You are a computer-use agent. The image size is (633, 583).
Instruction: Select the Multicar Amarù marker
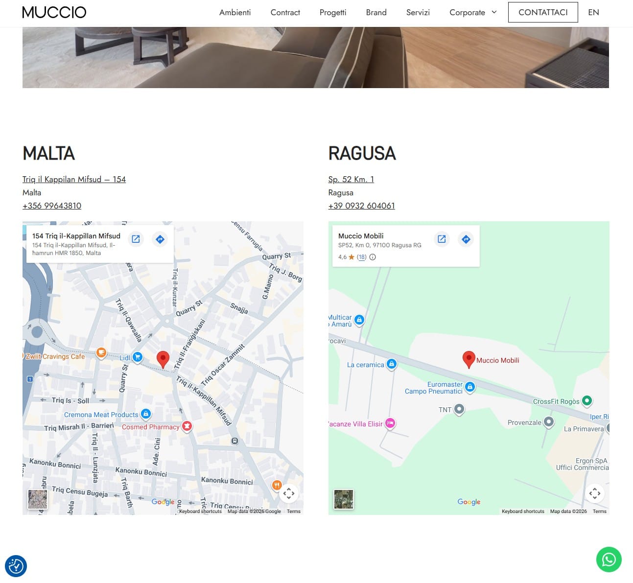click(359, 320)
